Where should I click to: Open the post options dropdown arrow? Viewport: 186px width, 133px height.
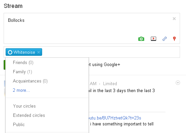[178, 83]
